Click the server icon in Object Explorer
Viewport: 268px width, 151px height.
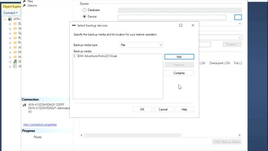(x=10, y=19)
